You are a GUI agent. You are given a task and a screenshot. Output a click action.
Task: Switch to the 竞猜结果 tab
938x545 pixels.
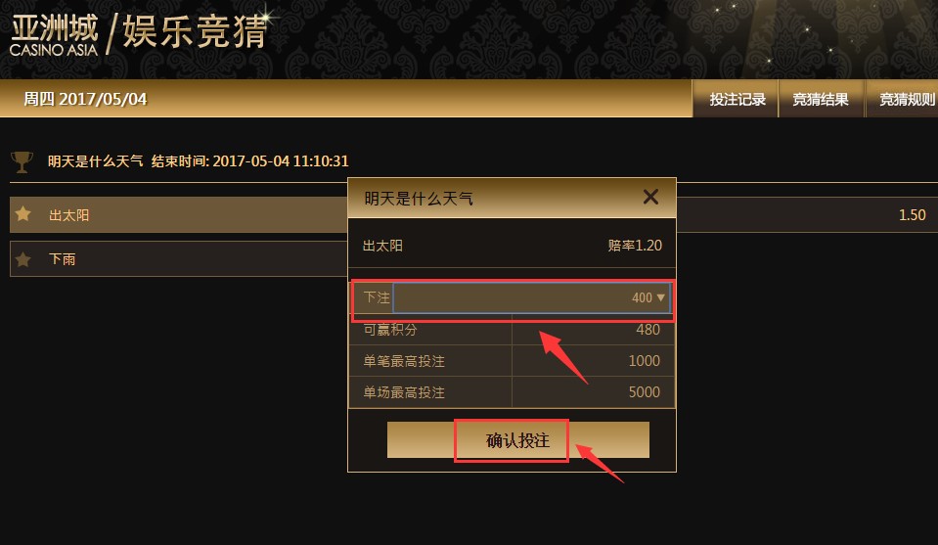pyautogui.click(x=821, y=99)
